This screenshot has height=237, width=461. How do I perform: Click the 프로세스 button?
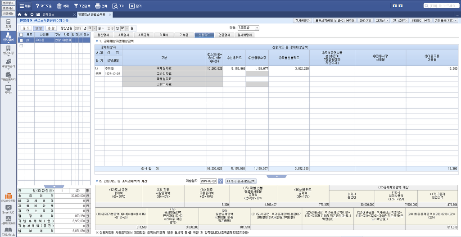click(8, 8)
